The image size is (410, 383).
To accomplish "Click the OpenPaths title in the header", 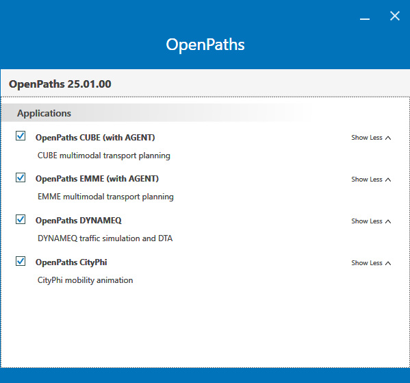I will pos(205,45).
